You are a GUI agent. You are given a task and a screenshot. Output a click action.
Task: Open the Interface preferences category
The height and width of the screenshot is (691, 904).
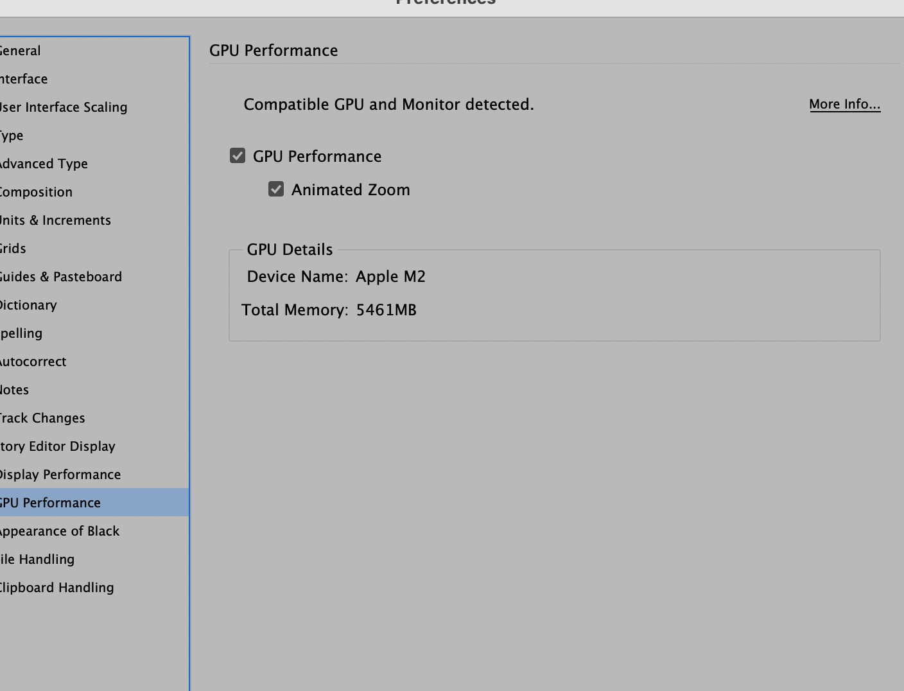(24, 79)
